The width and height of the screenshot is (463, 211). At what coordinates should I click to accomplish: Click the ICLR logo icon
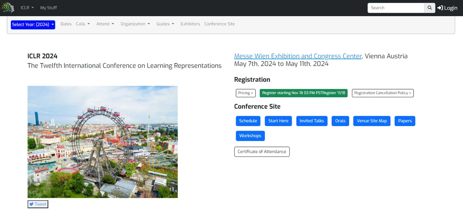tap(8, 8)
